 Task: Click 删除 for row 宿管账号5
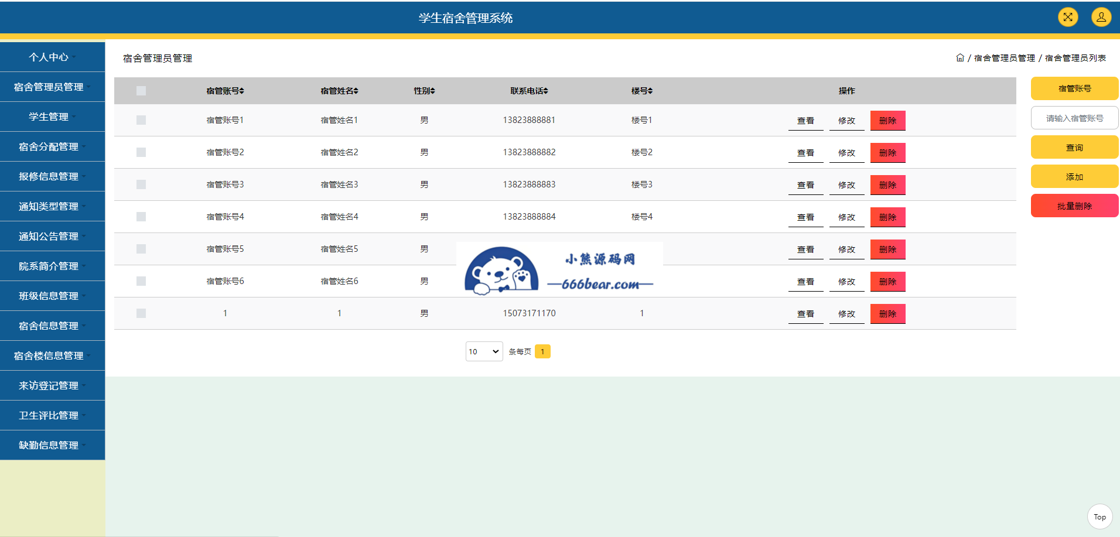[887, 249]
